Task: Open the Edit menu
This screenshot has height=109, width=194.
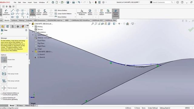Action: coord(19,2)
